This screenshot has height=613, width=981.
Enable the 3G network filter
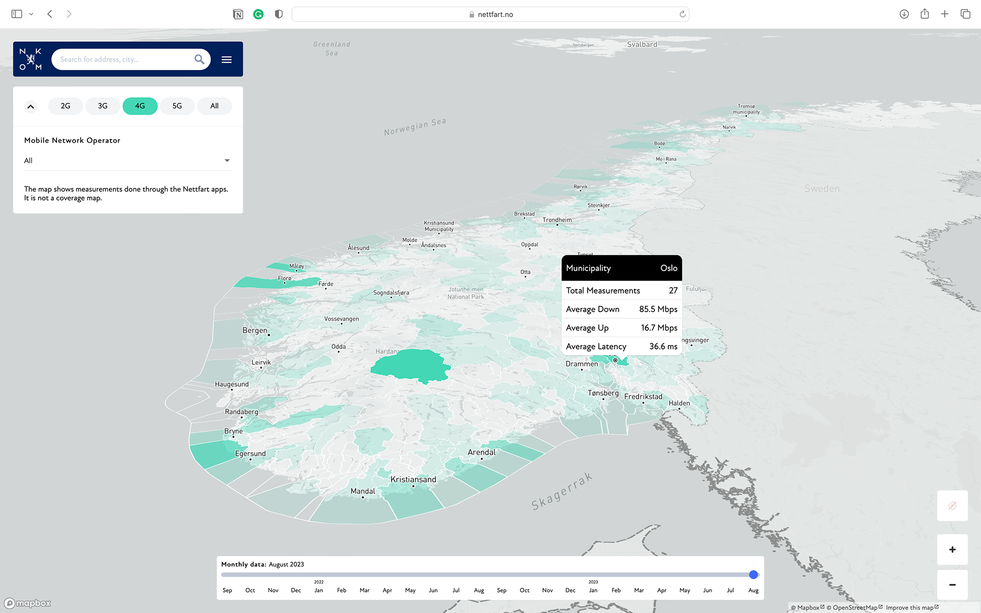(103, 106)
